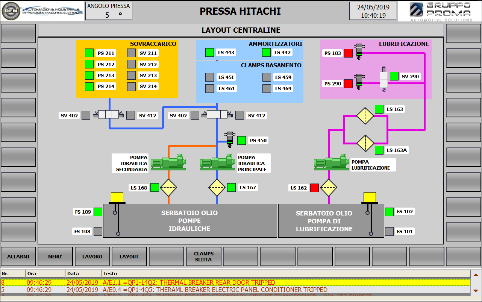Click the Data column header
Viewport: 482px width, 302px height.
83,273
